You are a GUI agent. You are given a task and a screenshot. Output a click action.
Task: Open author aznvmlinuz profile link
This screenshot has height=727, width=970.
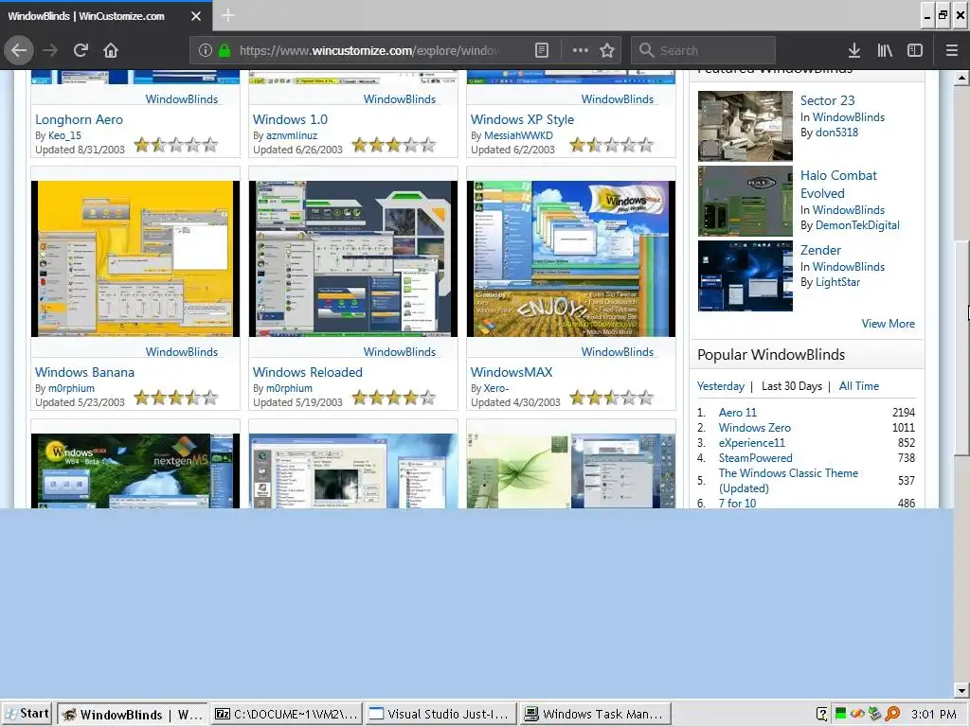tap(292, 135)
